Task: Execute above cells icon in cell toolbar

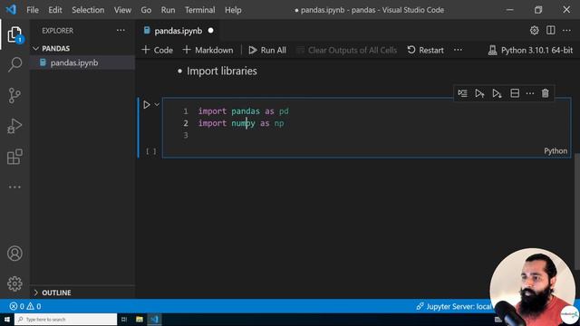Action: pos(479,93)
